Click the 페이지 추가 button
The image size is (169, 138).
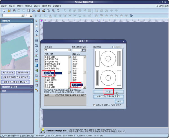pyautogui.click(x=8, y=73)
